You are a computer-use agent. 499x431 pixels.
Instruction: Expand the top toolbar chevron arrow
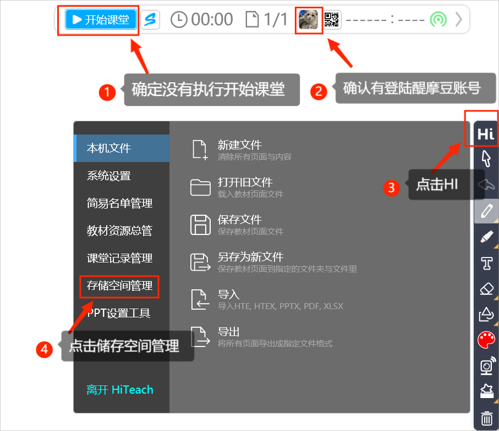pyautogui.click(x=459, y=20)
